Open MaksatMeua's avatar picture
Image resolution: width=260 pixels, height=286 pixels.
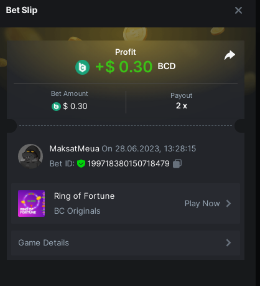tap(30, 156)
